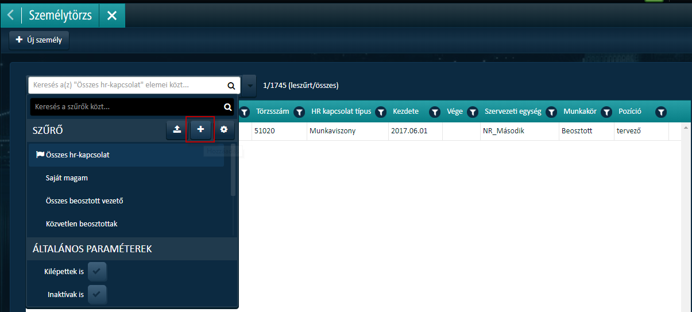Filter the Vége column
The width and height of the screenshot is (692, 312).
tap(473, 112)
